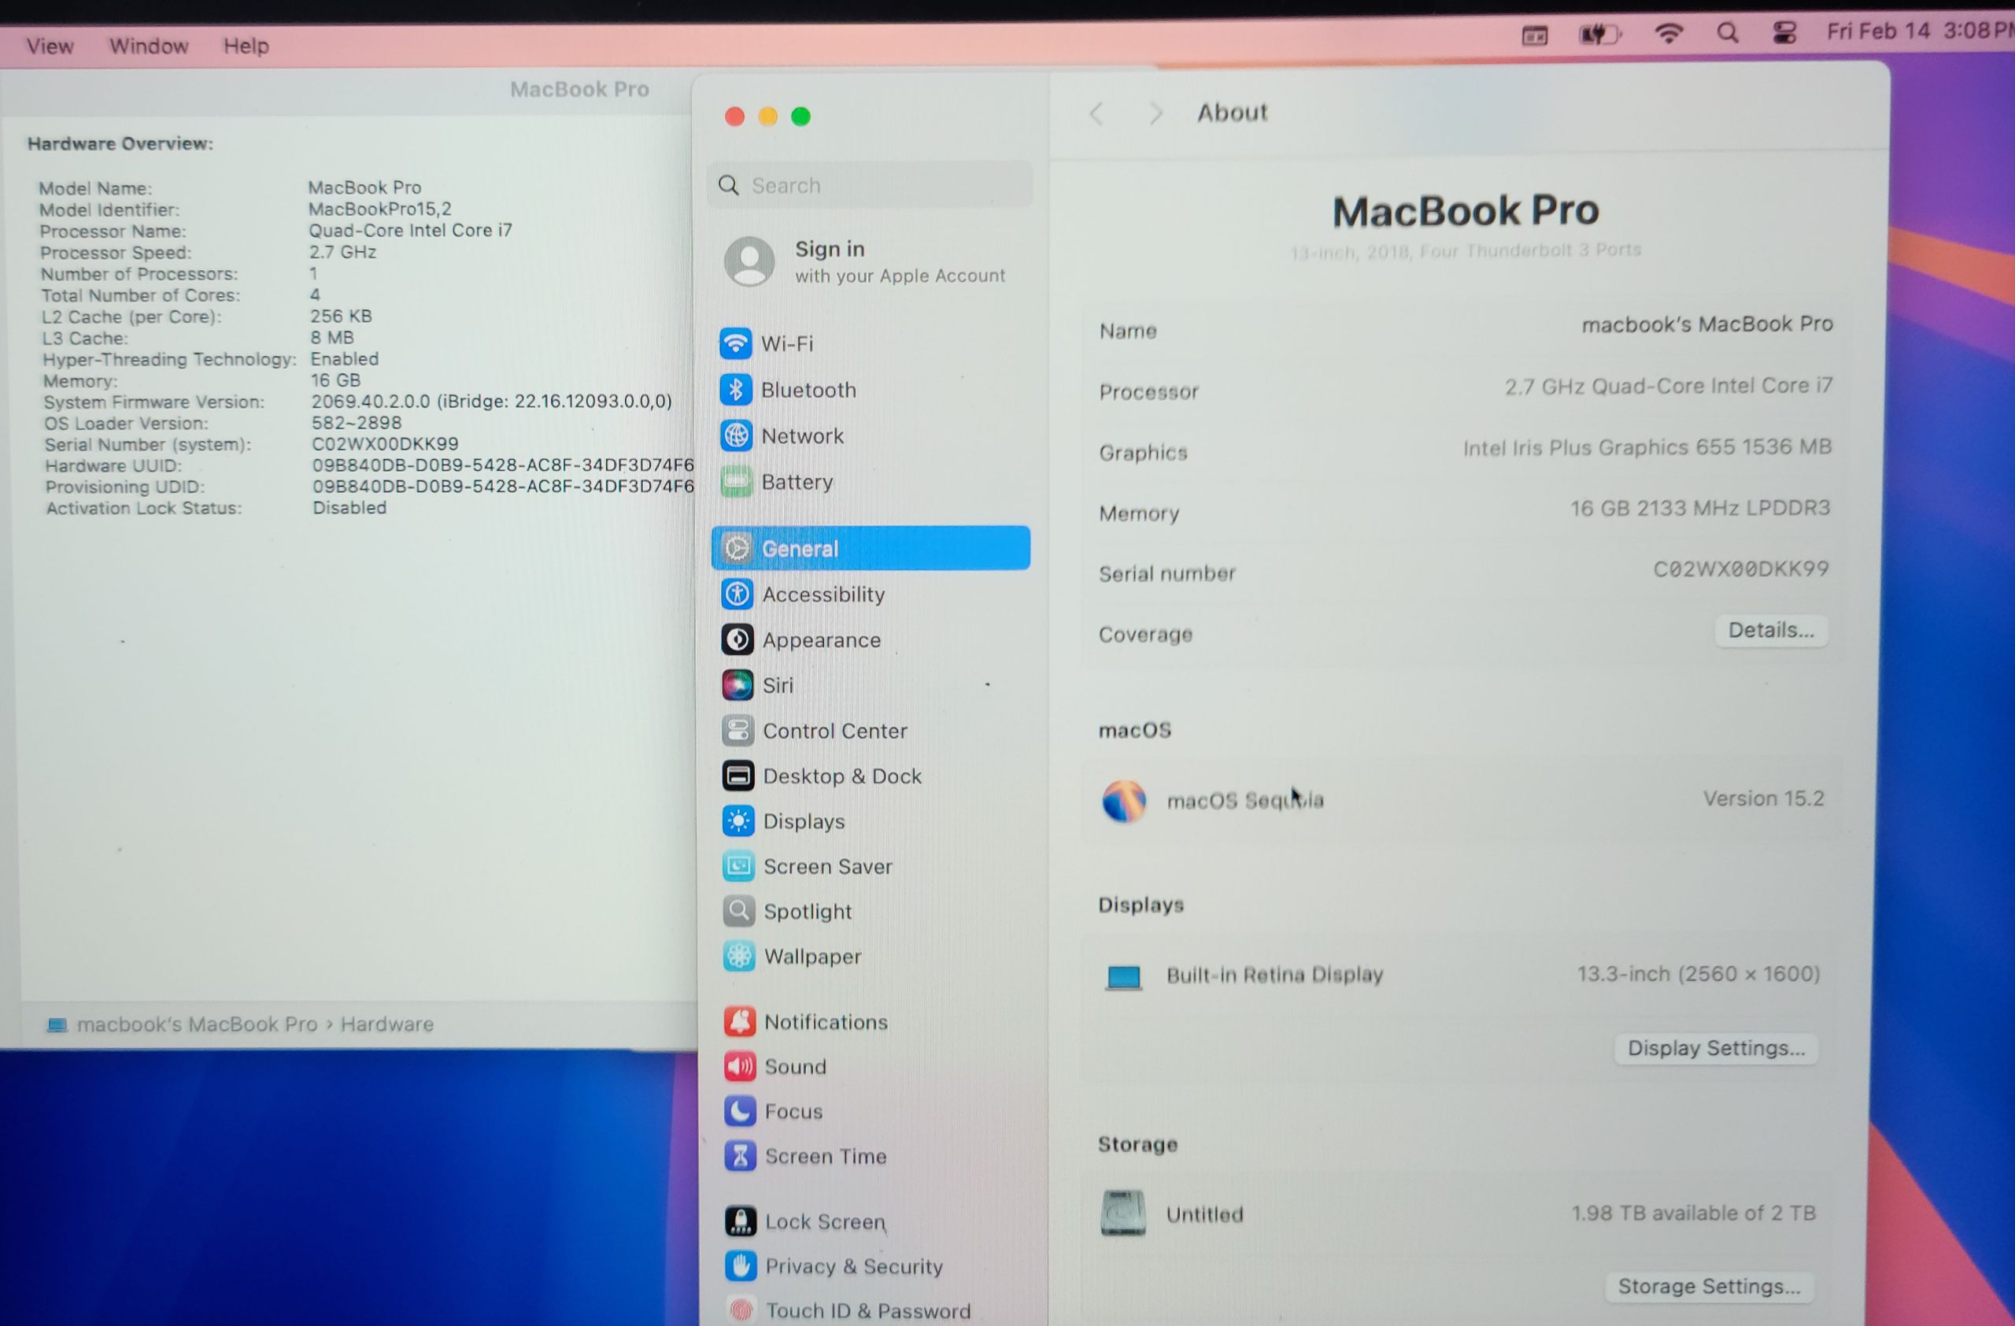2015x1326 pixels.
Task: Click the Network globe icon
Action: [736, 436]
